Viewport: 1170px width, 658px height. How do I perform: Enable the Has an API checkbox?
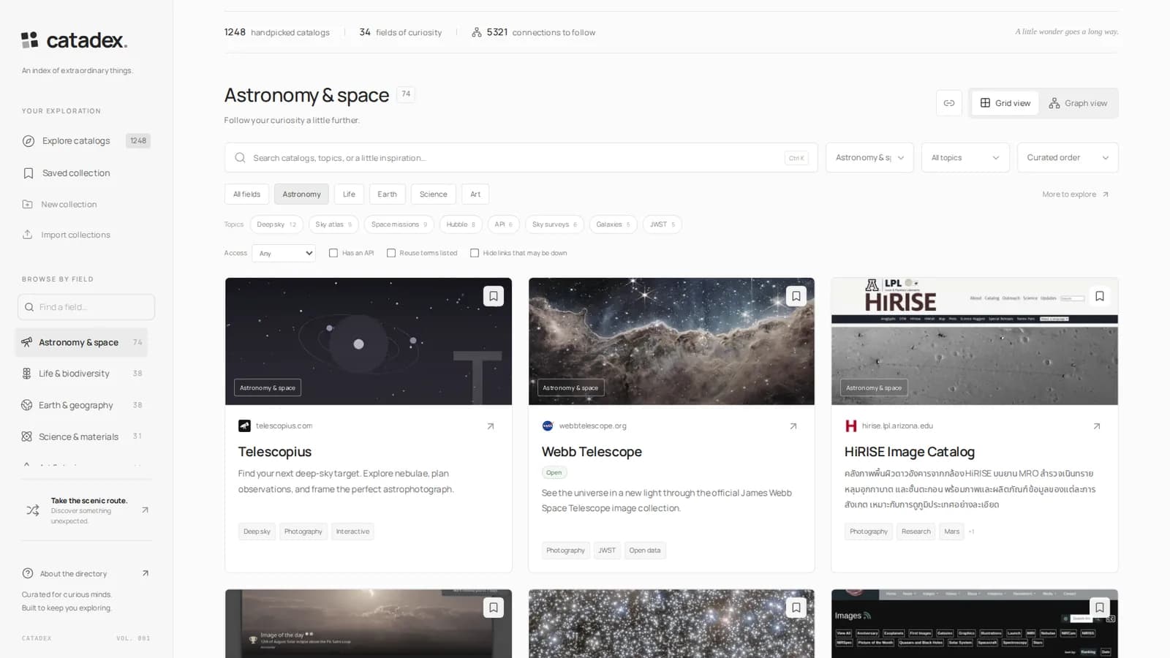point(333,253)
